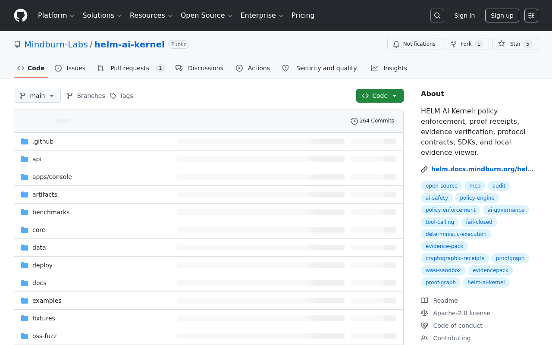
Task: Open the Pricing page
Action: point(303,16)
